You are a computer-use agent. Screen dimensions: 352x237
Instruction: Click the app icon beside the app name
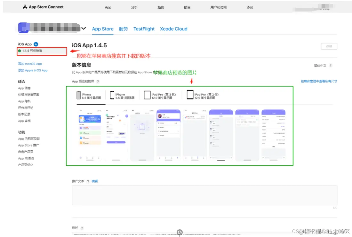pyautogui.click(x=24, y=28)
